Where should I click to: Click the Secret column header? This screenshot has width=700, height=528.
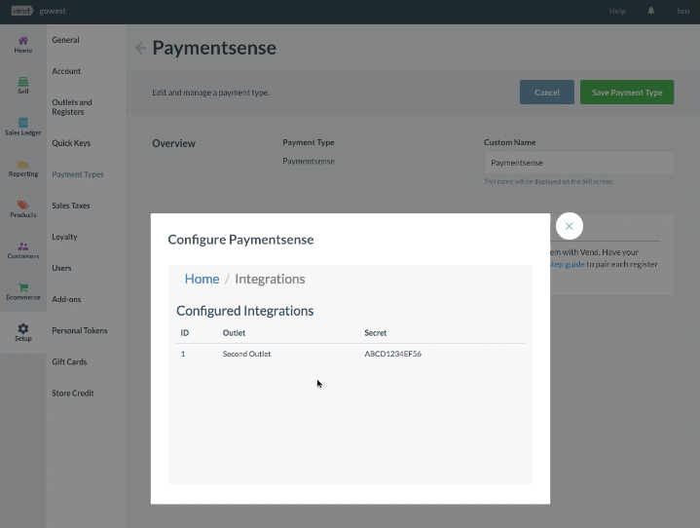(376, 333)
